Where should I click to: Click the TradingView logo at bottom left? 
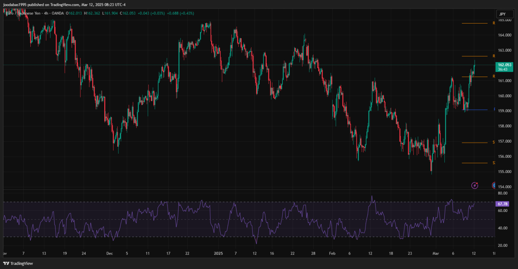[18, 263]
